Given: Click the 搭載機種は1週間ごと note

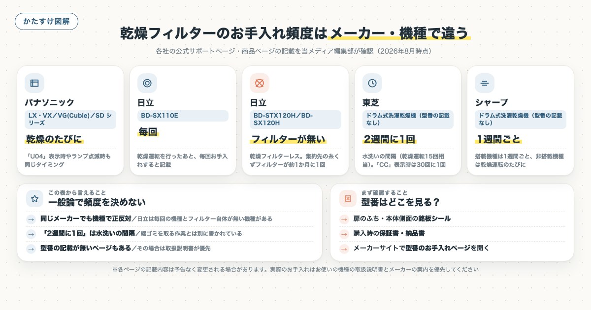Looking at the screenshot, I should pos(520,160).
